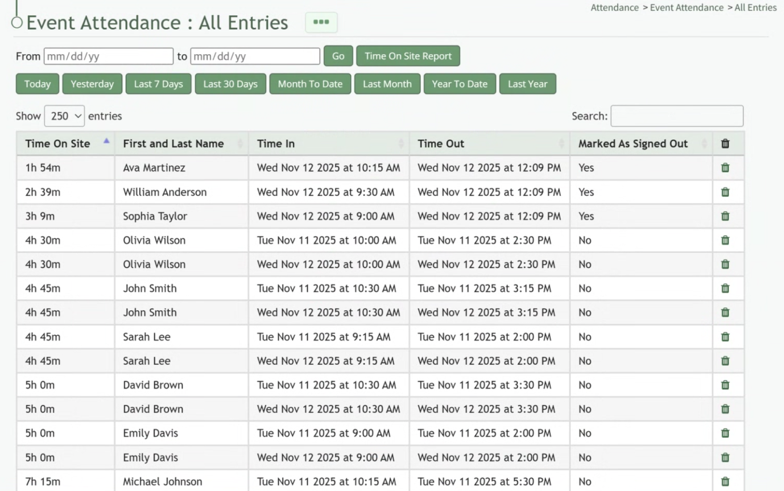Sort entries by Time Out column
784x491 pixels.
click(x=490, y=143)
